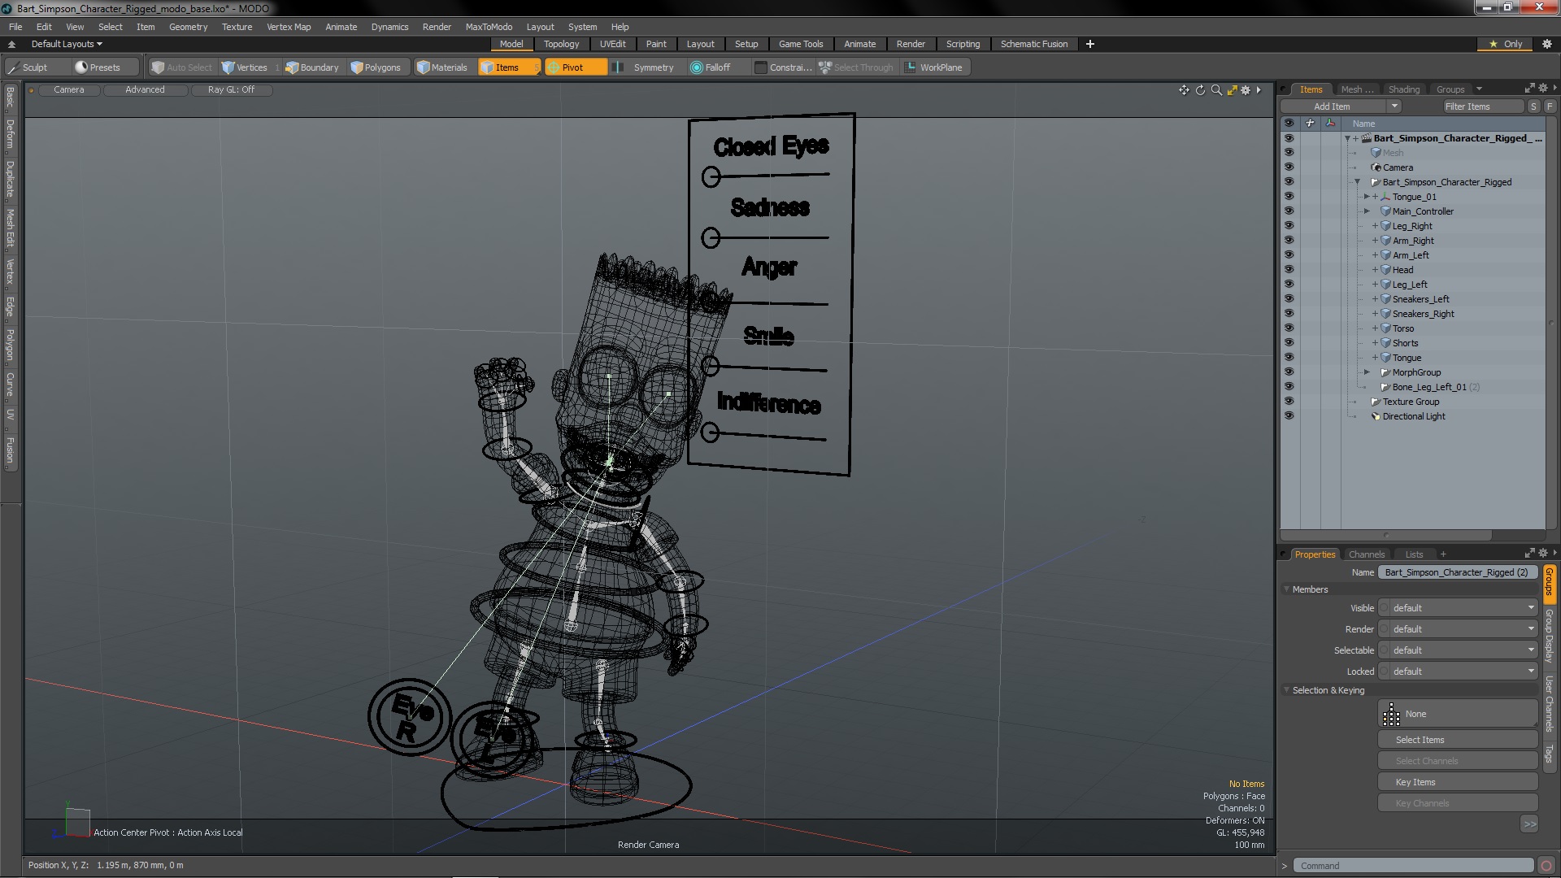Activate the Sculpt tool in the toolbar
Viewport: 1561px width, 878px height.
pos(28,67)
